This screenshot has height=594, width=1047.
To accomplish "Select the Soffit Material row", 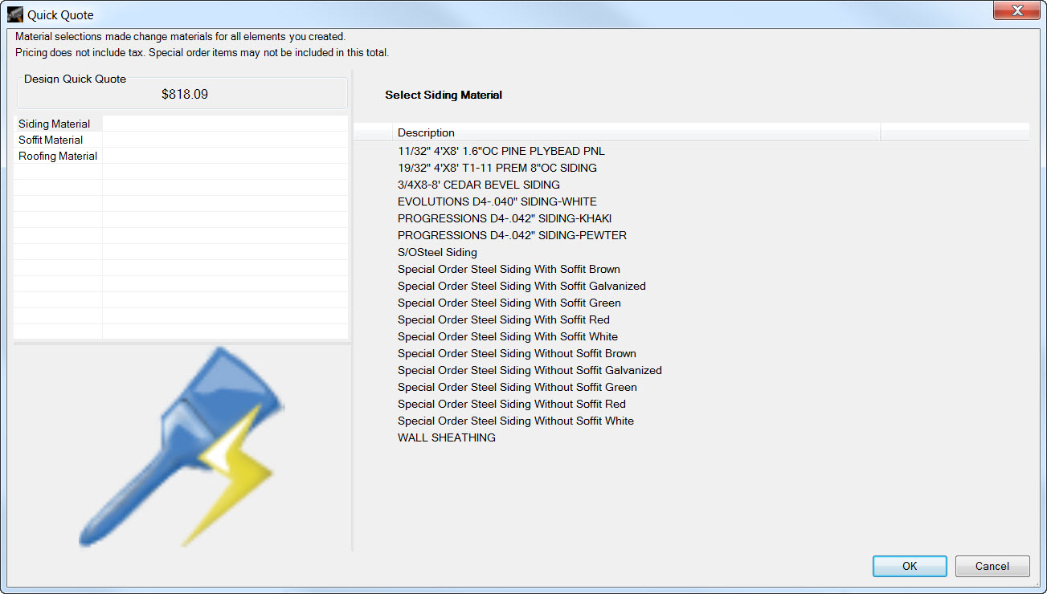I will point(182,140).
